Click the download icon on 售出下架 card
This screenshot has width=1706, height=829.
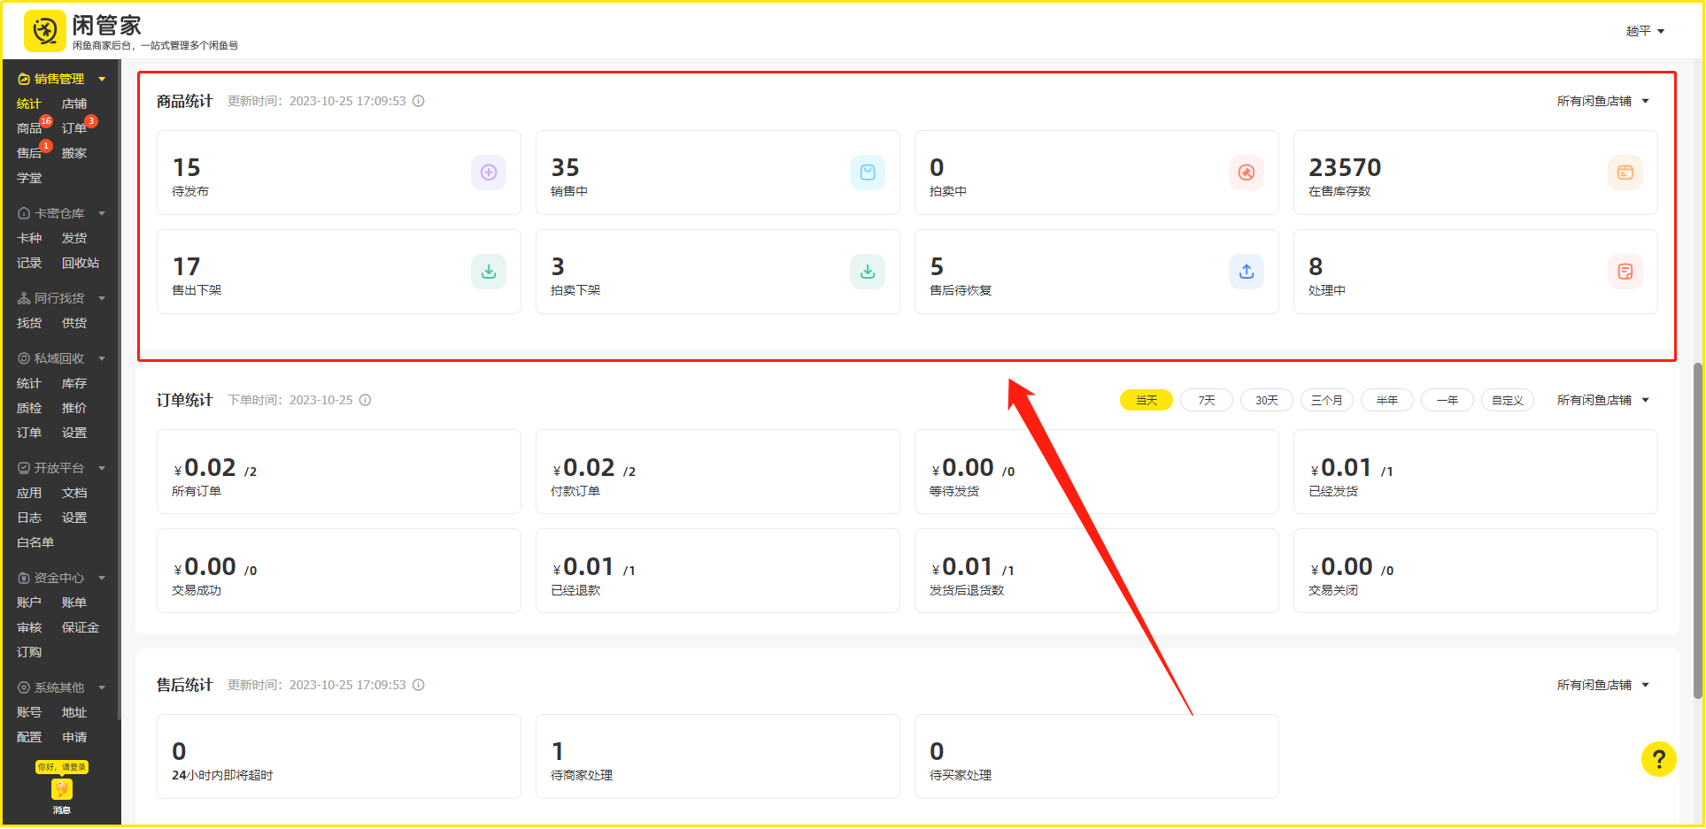click(x=488, y=272)
